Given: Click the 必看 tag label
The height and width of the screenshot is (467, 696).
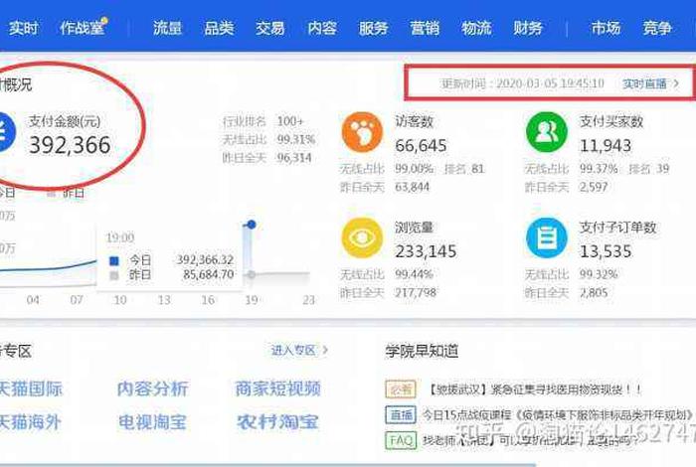Looking at the screenshot, I should [x=401, y=389].
